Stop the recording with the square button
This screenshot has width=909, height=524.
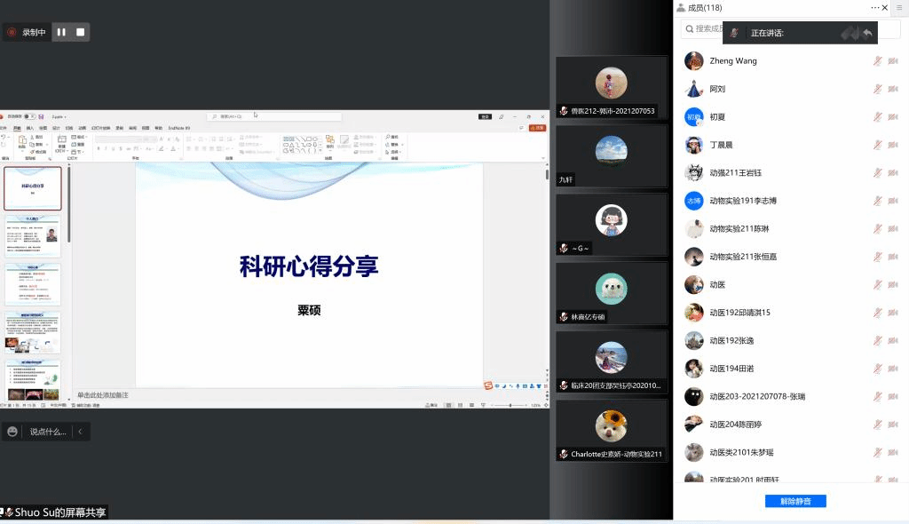(x=81, y=32)
